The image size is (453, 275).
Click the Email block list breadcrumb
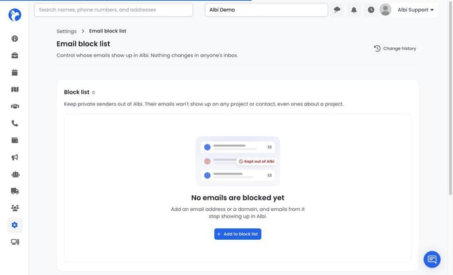pyautogui.click(x=108, y=31)
